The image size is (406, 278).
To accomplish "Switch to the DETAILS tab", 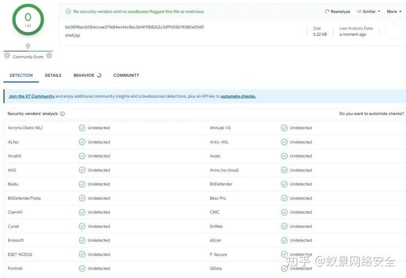I will (53, 75).
